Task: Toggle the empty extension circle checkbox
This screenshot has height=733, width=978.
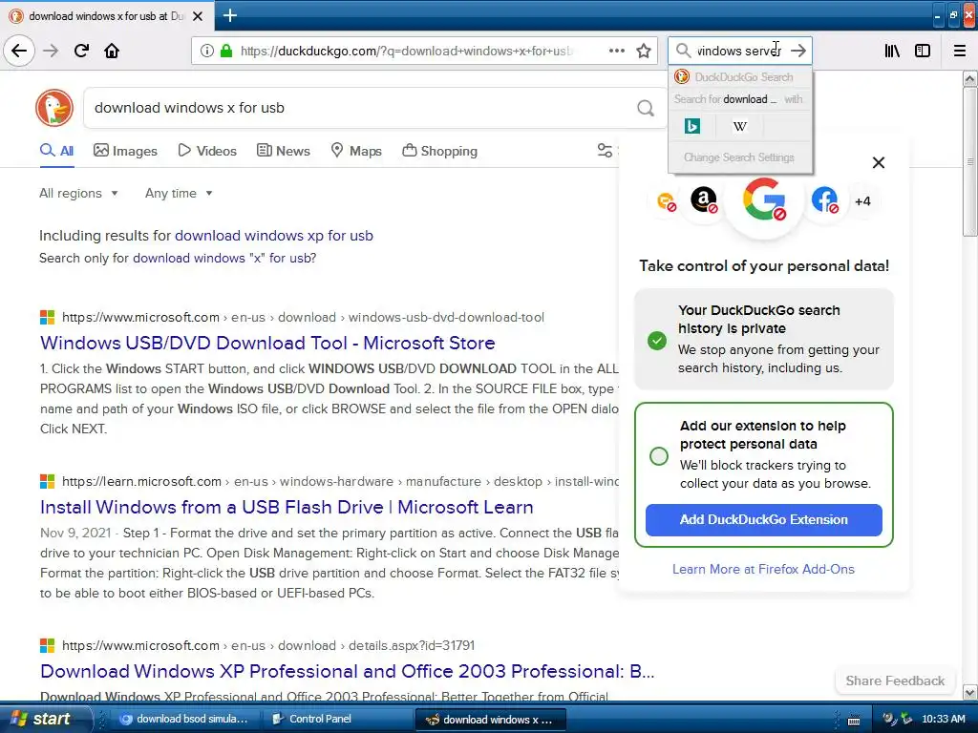Action: tap(659, 456)
